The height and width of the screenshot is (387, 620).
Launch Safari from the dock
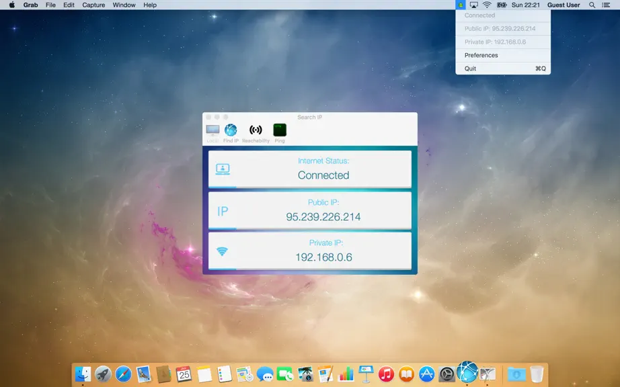point(123,374)
